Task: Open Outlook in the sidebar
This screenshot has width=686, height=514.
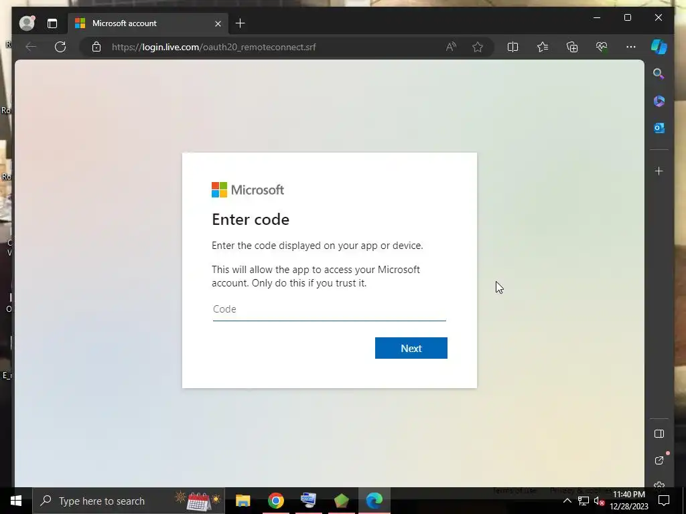Action: 659,128
